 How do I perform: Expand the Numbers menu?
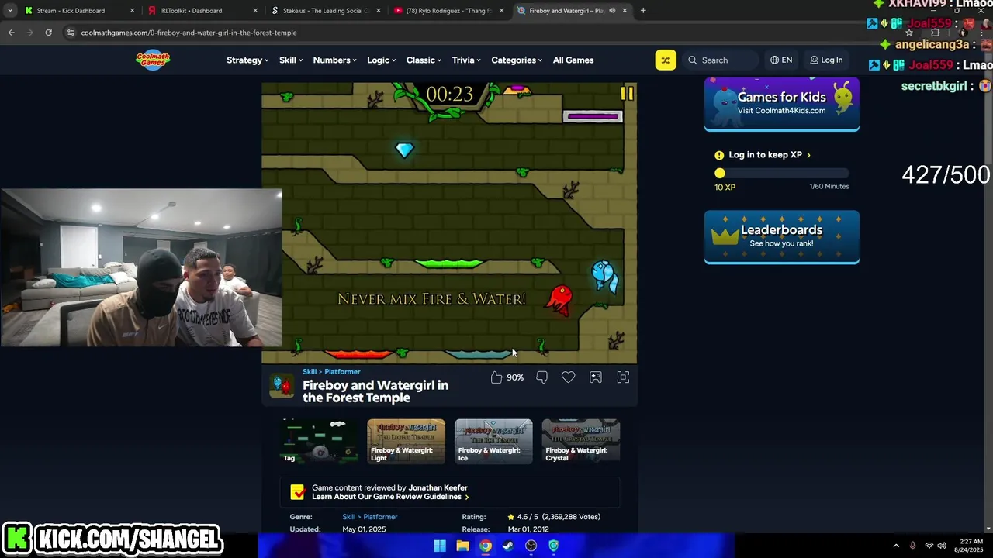[x=334, y=60]
